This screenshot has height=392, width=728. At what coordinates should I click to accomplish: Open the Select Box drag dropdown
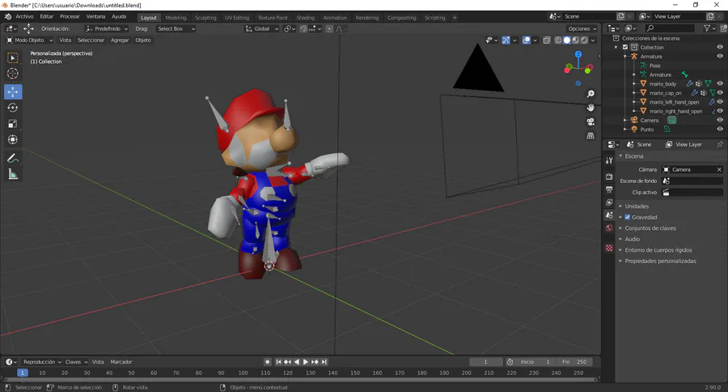click(176, 29)
